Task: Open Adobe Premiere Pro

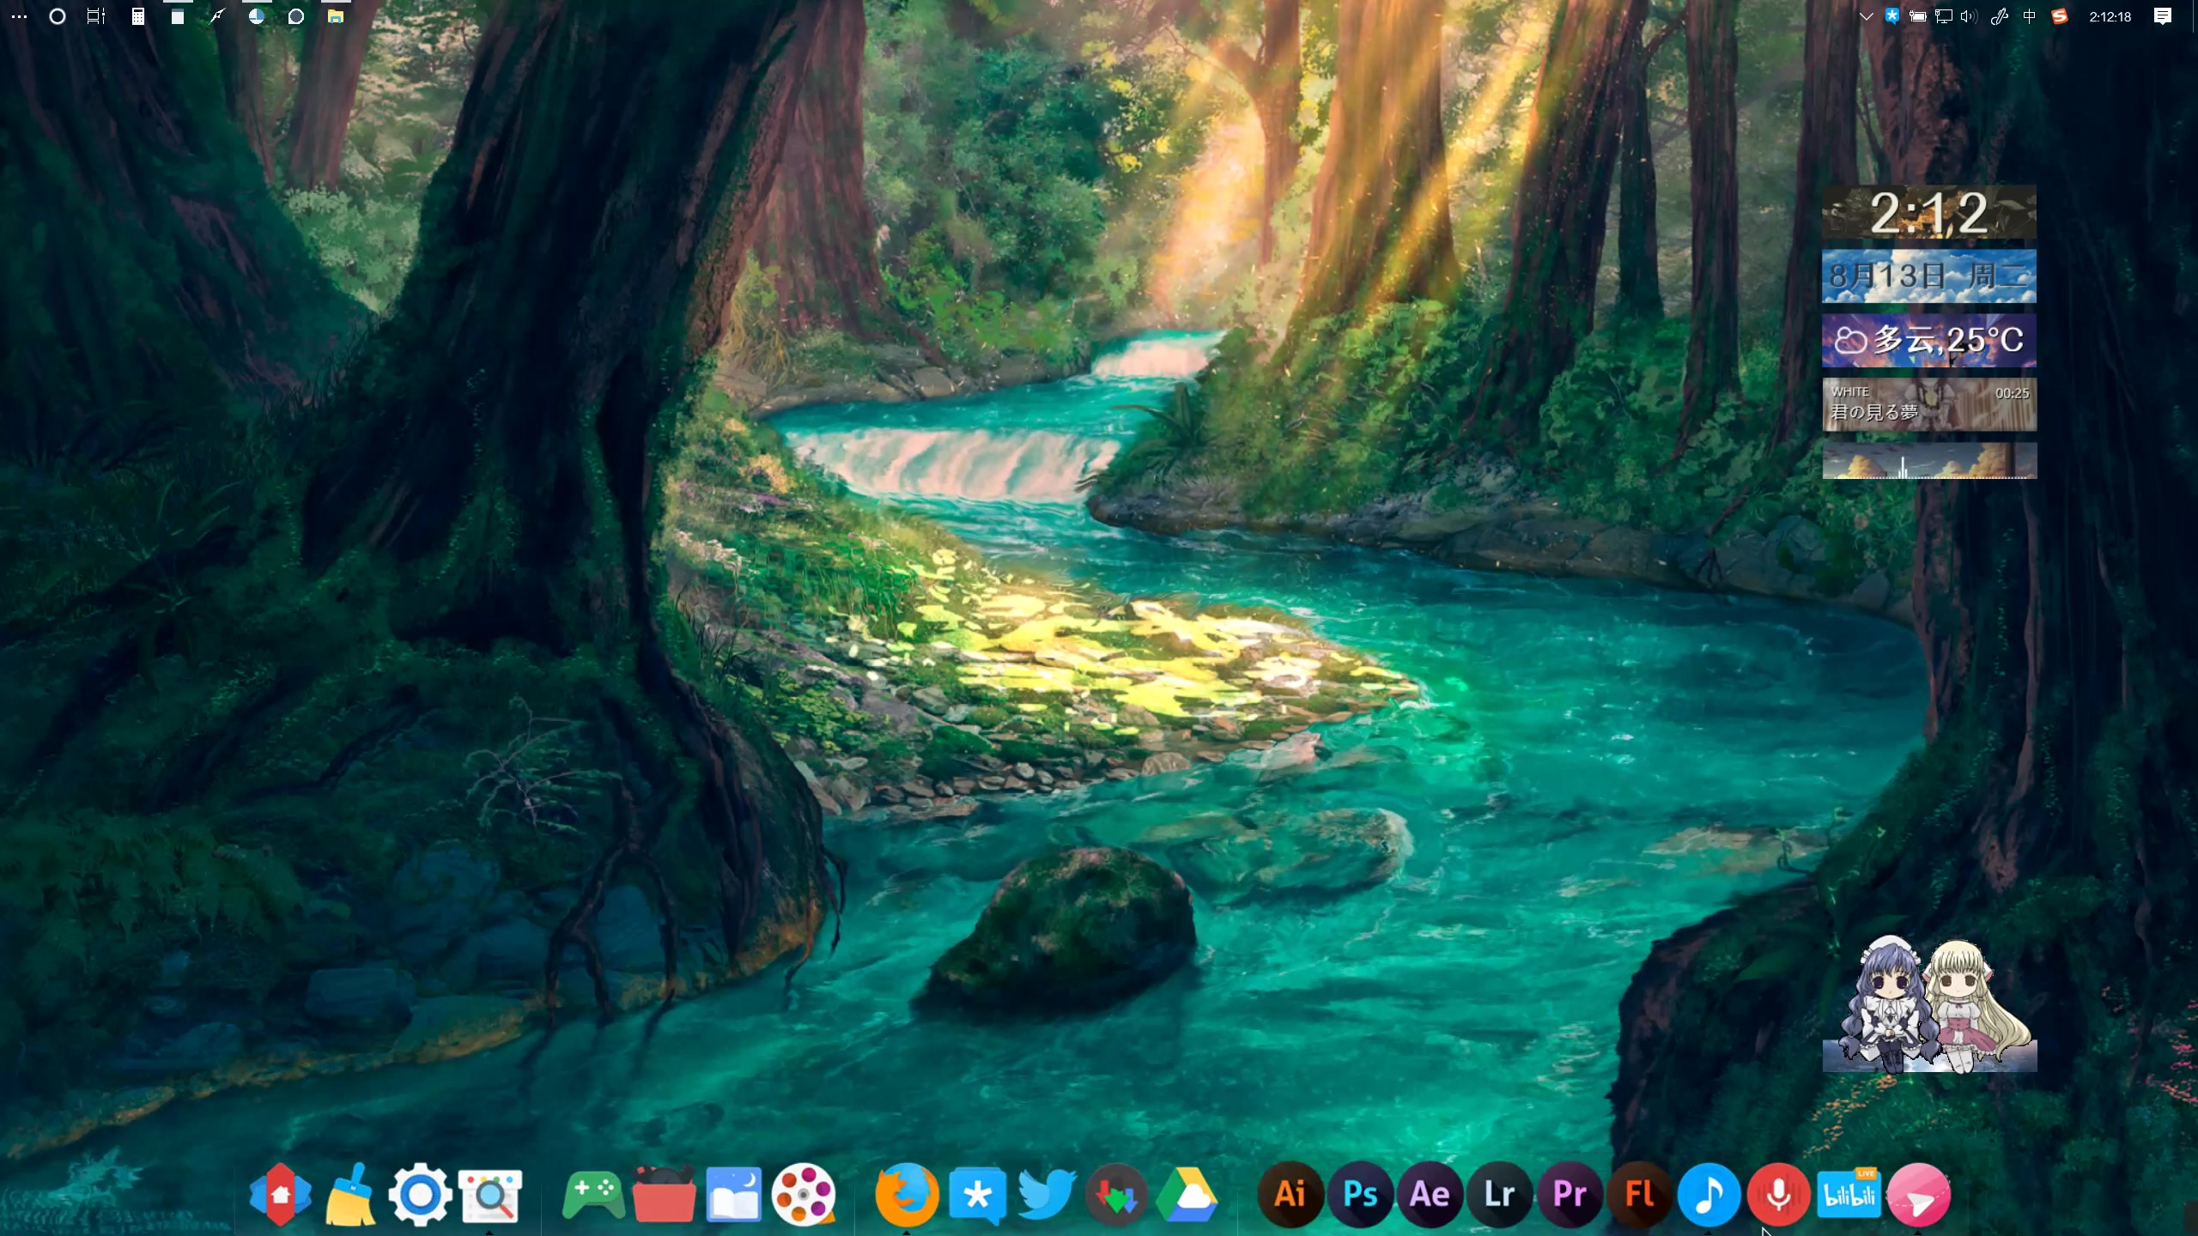Action: tap(1570, 1193)
